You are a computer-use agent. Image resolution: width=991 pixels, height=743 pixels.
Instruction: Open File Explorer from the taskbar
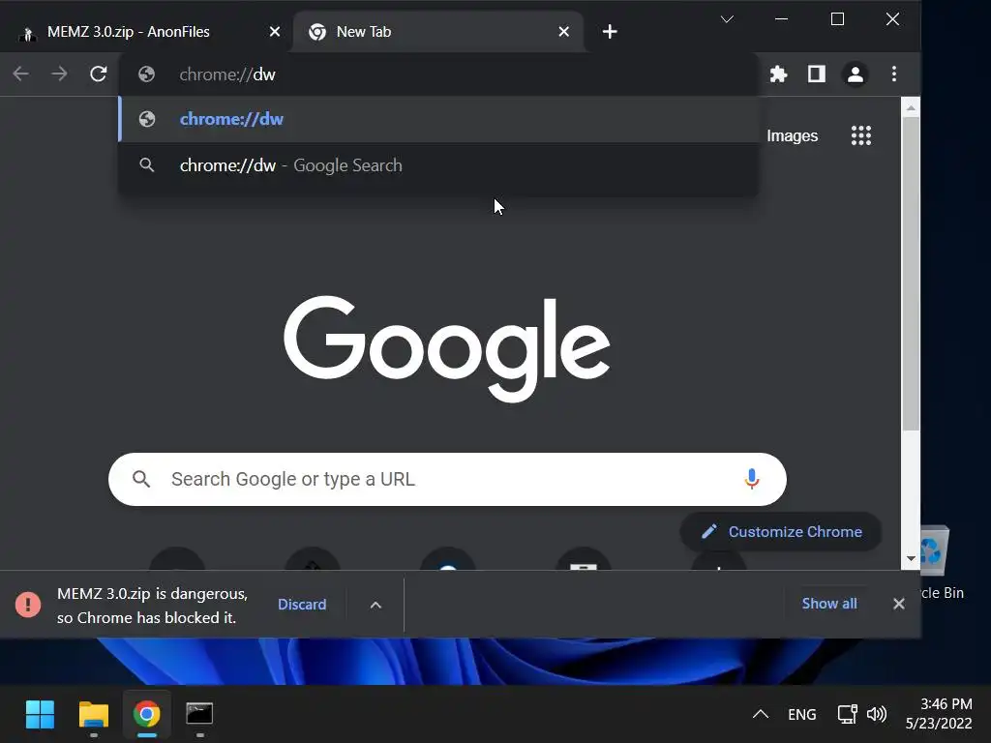tap(94, 715)
